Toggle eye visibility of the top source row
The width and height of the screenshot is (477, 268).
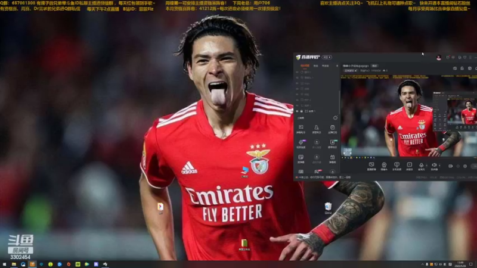297,72
